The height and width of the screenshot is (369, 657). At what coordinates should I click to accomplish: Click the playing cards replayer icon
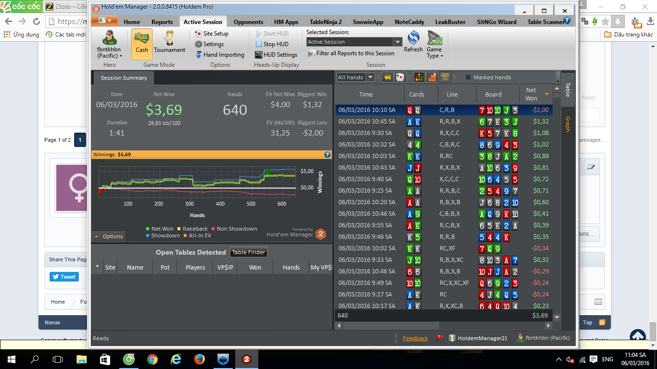[400, 77]
